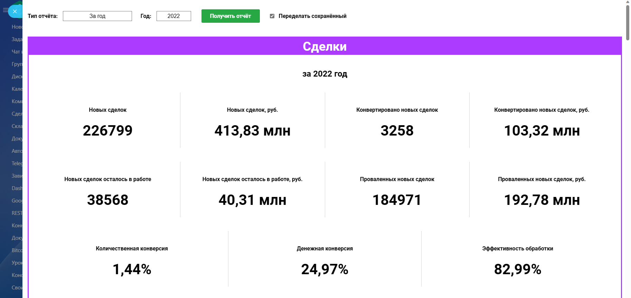631x298 pixels.
Task: Open the Год selector showing 2022
Action: 173,16
